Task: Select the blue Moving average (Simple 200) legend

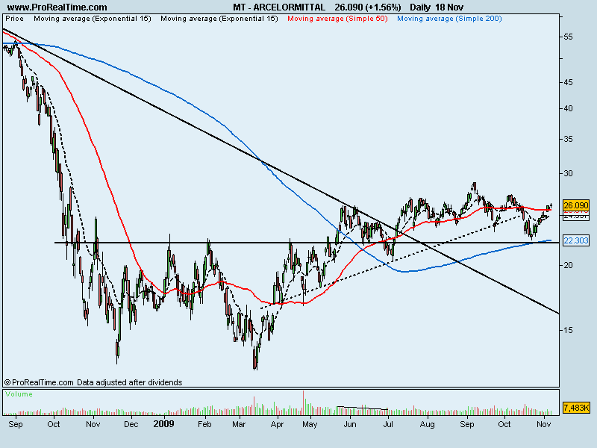Action: pos(449,19)
